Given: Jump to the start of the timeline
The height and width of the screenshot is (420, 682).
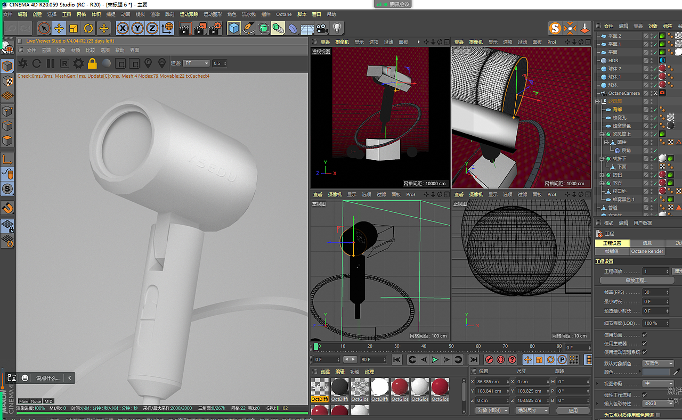Looking at the screenshot, I should coord(396,360).
